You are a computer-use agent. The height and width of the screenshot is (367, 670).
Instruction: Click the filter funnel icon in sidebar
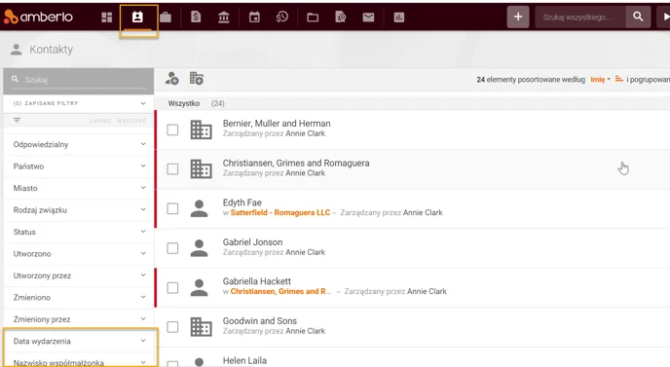pos(17,121)
